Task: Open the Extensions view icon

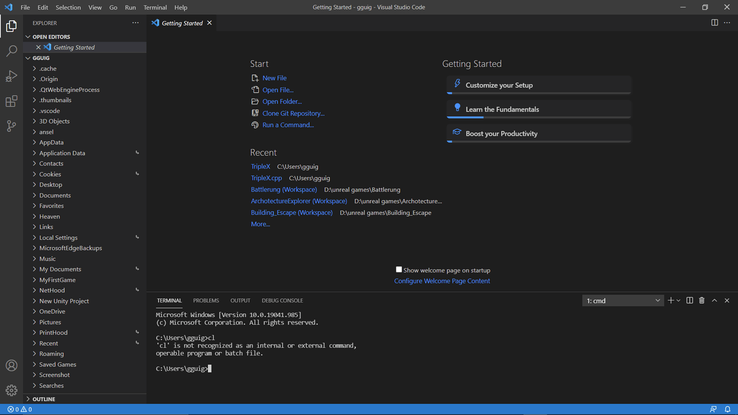Action: click(x=11, y=101)
